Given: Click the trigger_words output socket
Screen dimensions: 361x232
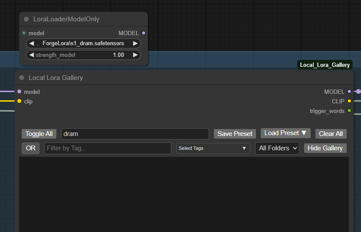Looking at the screenshot, I should click(x=349, y=111).
